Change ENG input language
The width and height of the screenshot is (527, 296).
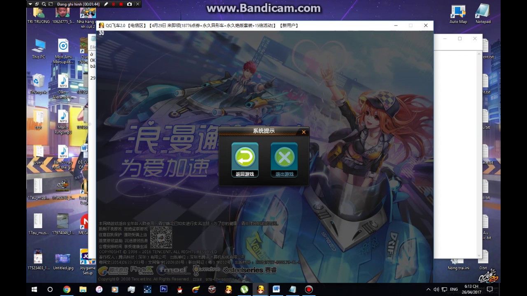(x=454, y=289)
